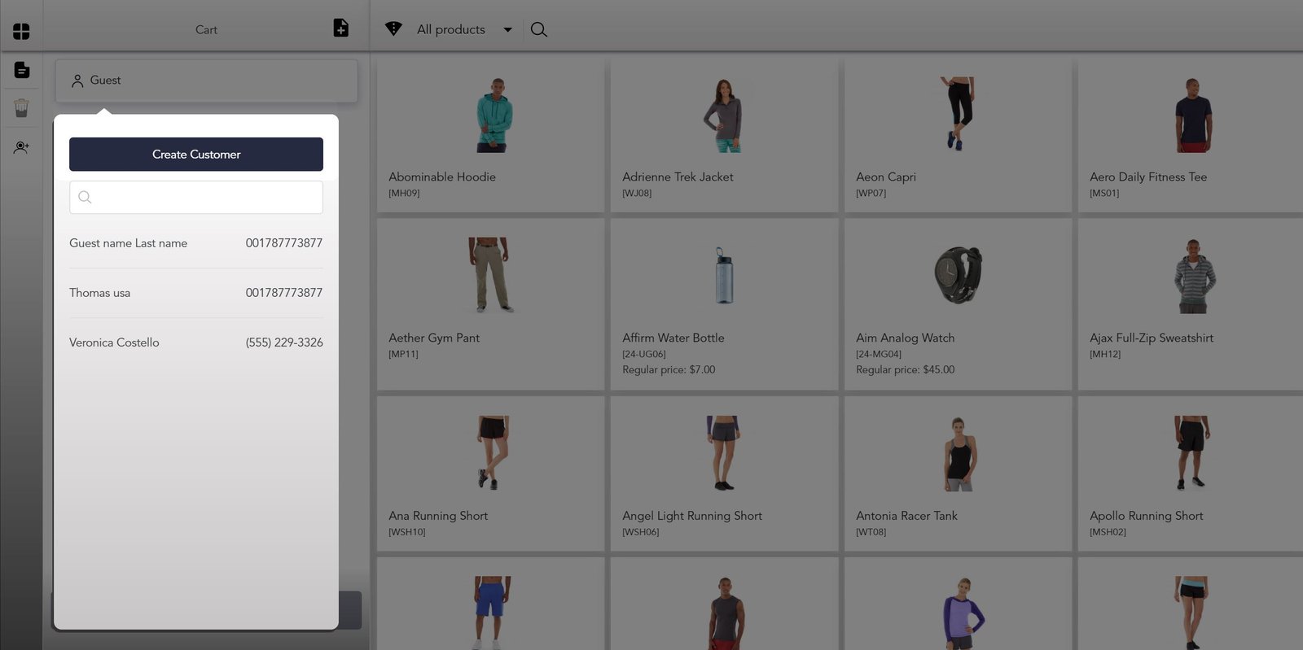The image size is (1303, 650).
Task: Open the main menu grid icon
Action: click(x=21, y=31)
